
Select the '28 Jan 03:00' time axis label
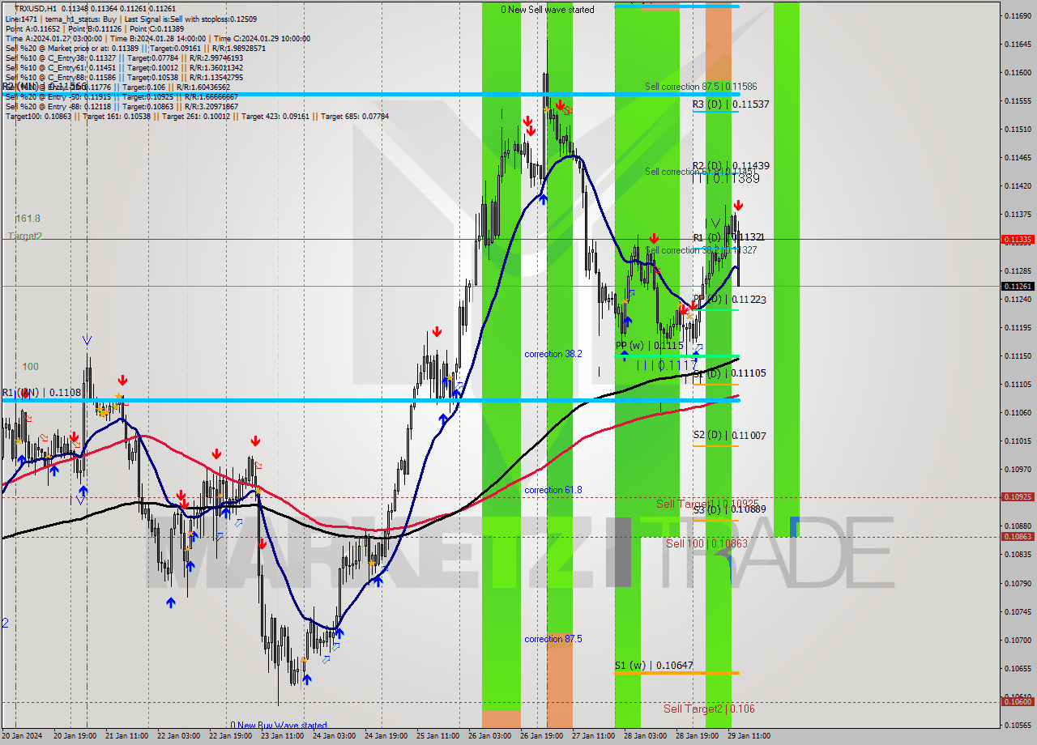[645, 736]
